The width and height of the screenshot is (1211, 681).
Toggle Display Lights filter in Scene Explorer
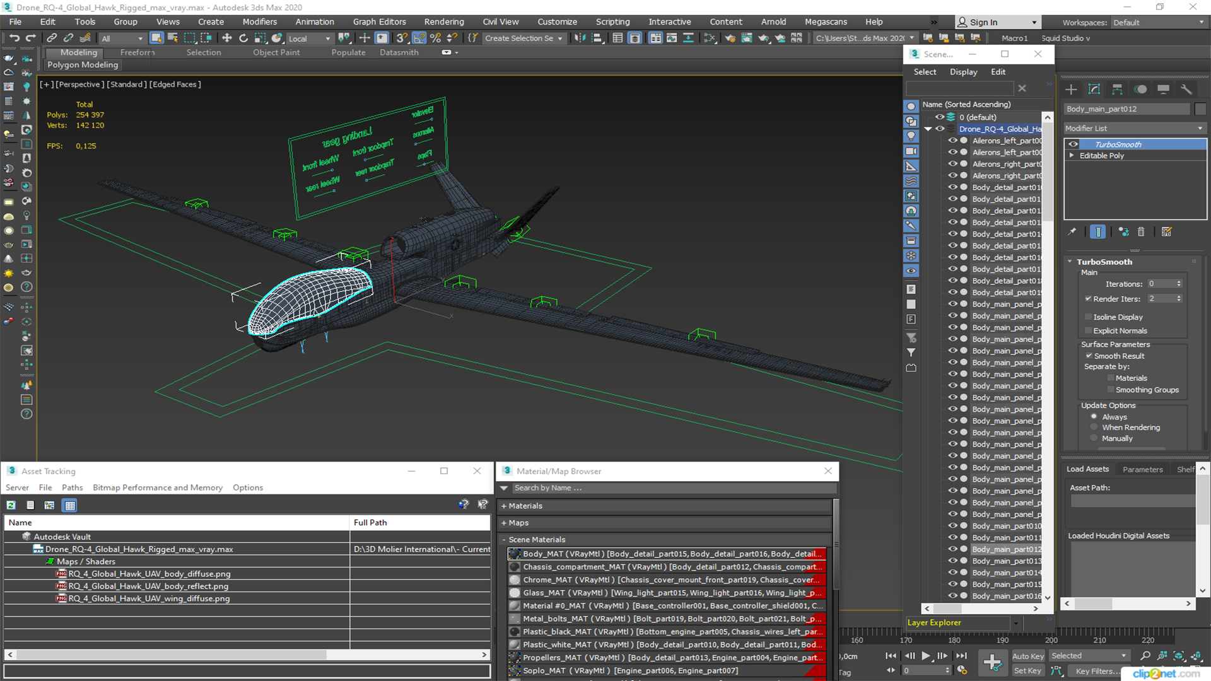pos(911,136)
